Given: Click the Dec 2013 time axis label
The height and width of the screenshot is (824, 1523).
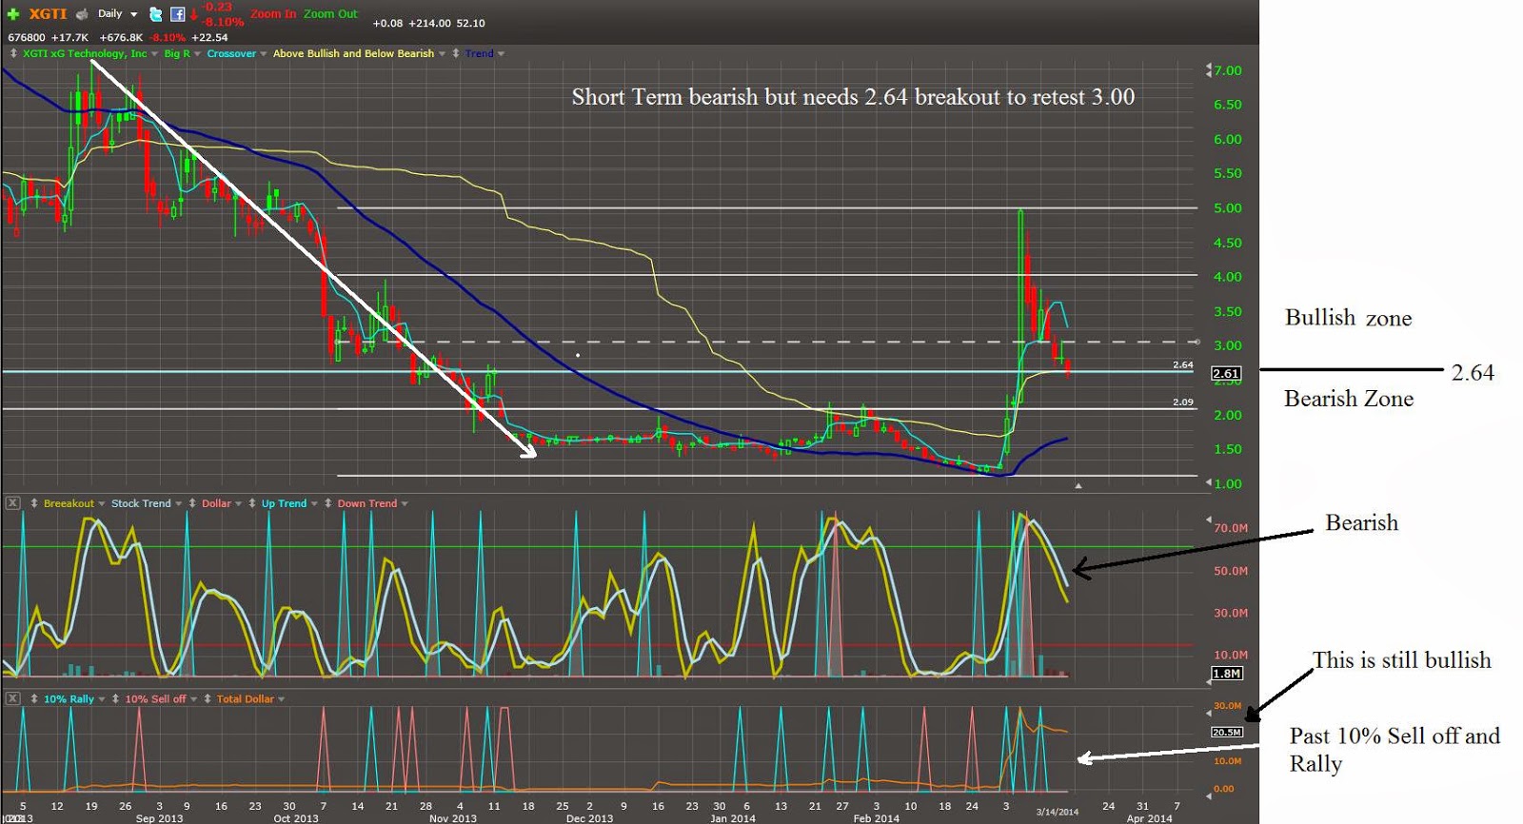Looking at the screenshot, I should point(590,818).
